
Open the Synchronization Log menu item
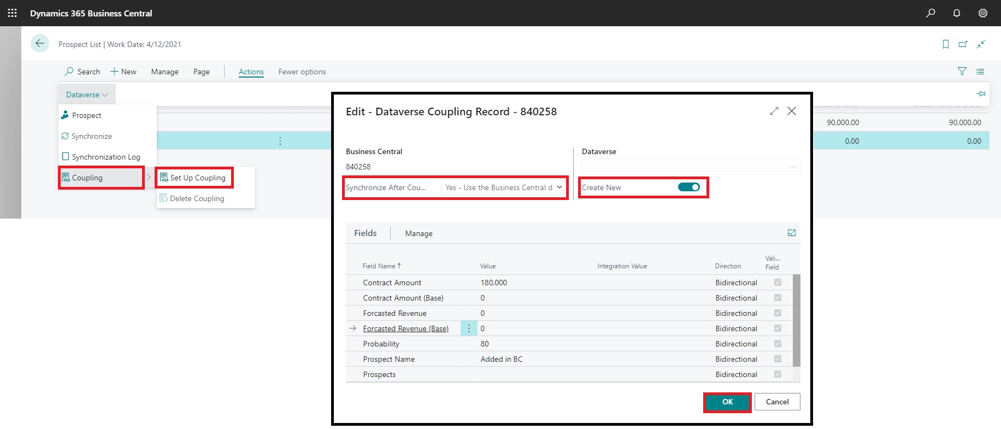[x=105, y=157]
